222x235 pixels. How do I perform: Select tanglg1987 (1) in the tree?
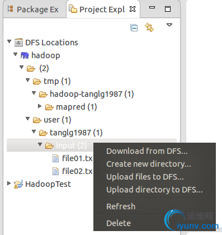tap(76, 133)
